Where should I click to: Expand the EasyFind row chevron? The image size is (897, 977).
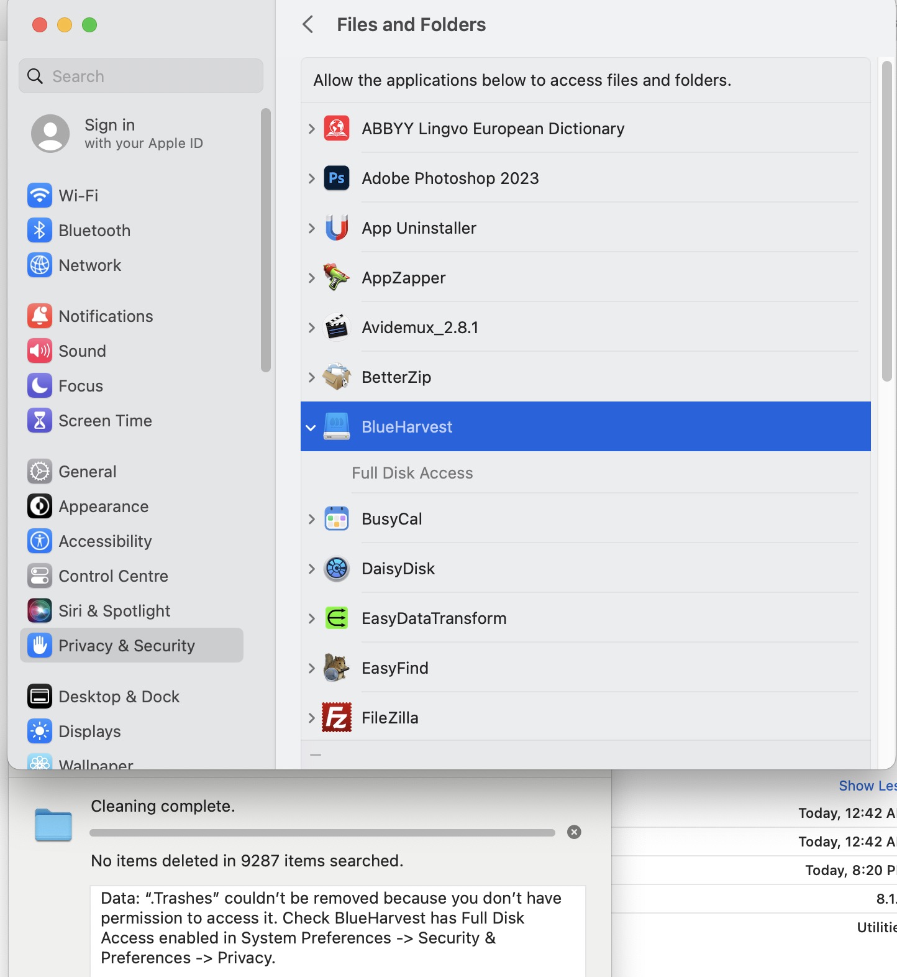click(312, 668)
